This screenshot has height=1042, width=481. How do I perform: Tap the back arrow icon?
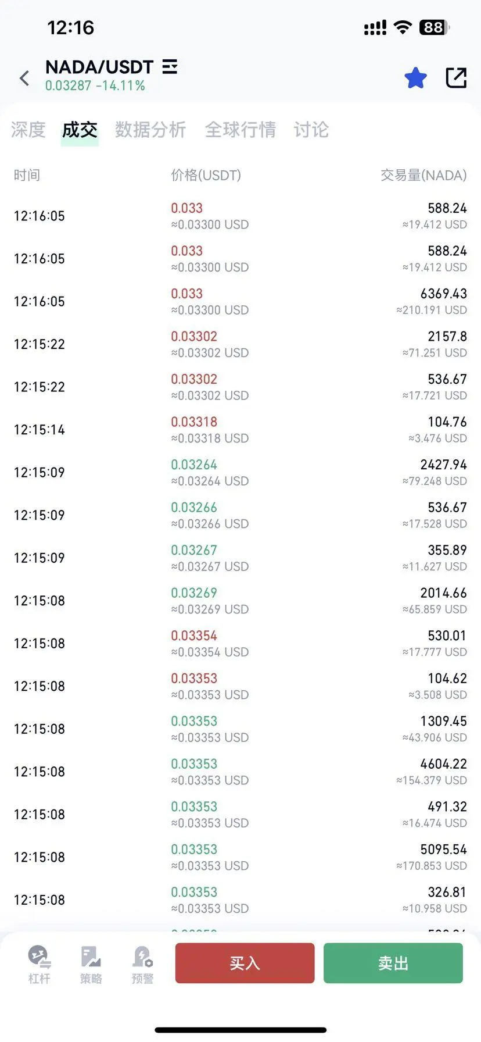click(24, 78)
